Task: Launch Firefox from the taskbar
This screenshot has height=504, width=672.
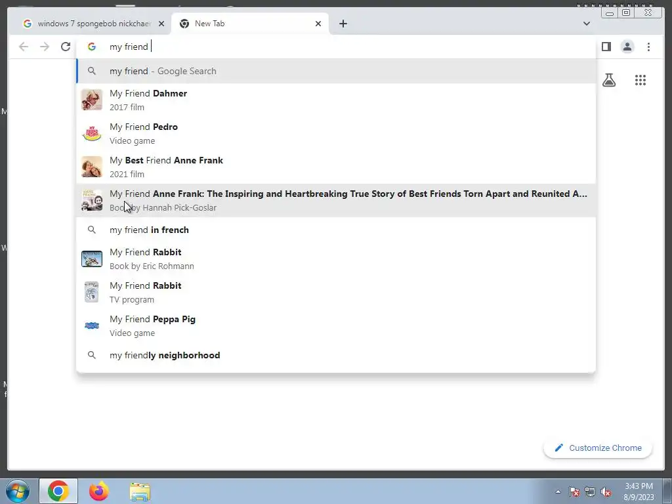Action: pos(99,491)
